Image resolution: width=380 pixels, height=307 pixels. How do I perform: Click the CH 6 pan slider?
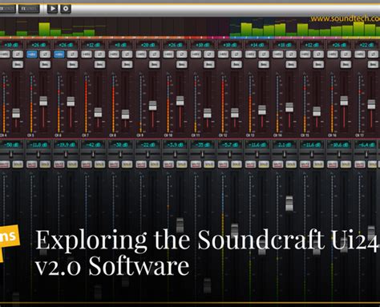click(x=66, y=154)
